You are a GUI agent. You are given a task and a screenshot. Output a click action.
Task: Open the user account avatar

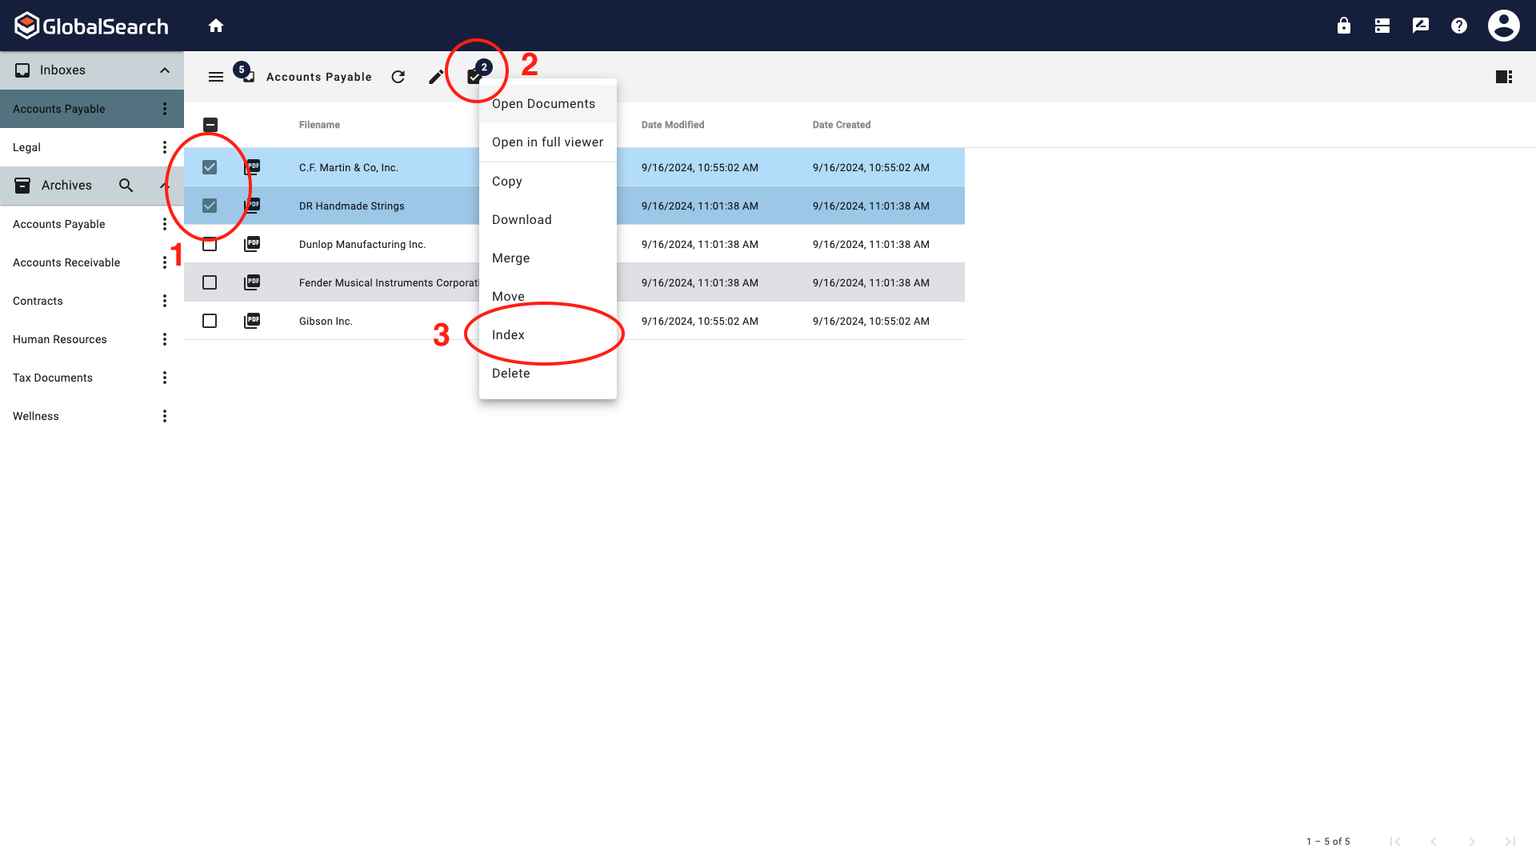point(1504,26)
